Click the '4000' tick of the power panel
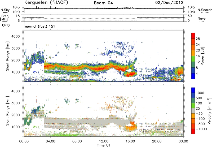Screen dimensions: 212x147 (x=15, y=36)
